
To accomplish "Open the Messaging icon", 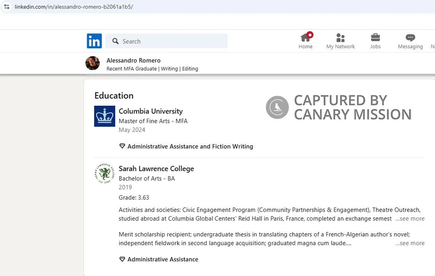I will 410,37.
